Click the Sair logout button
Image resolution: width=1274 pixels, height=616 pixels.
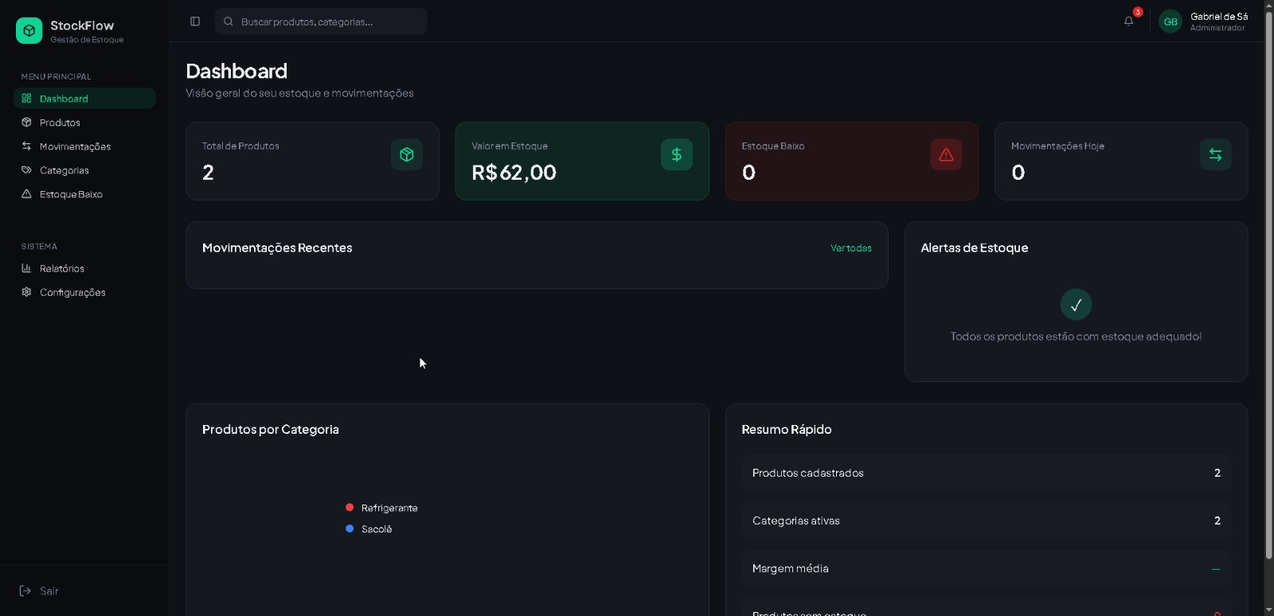pos(40,591)
